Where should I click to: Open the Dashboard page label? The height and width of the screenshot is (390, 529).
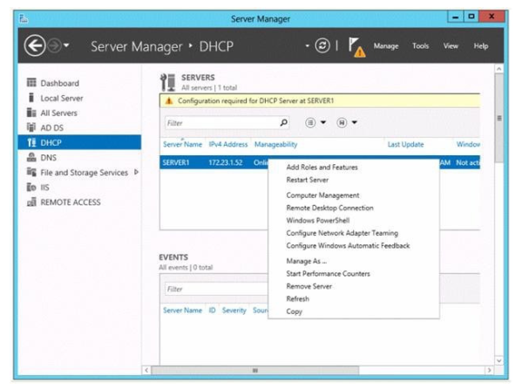[60, 83]
